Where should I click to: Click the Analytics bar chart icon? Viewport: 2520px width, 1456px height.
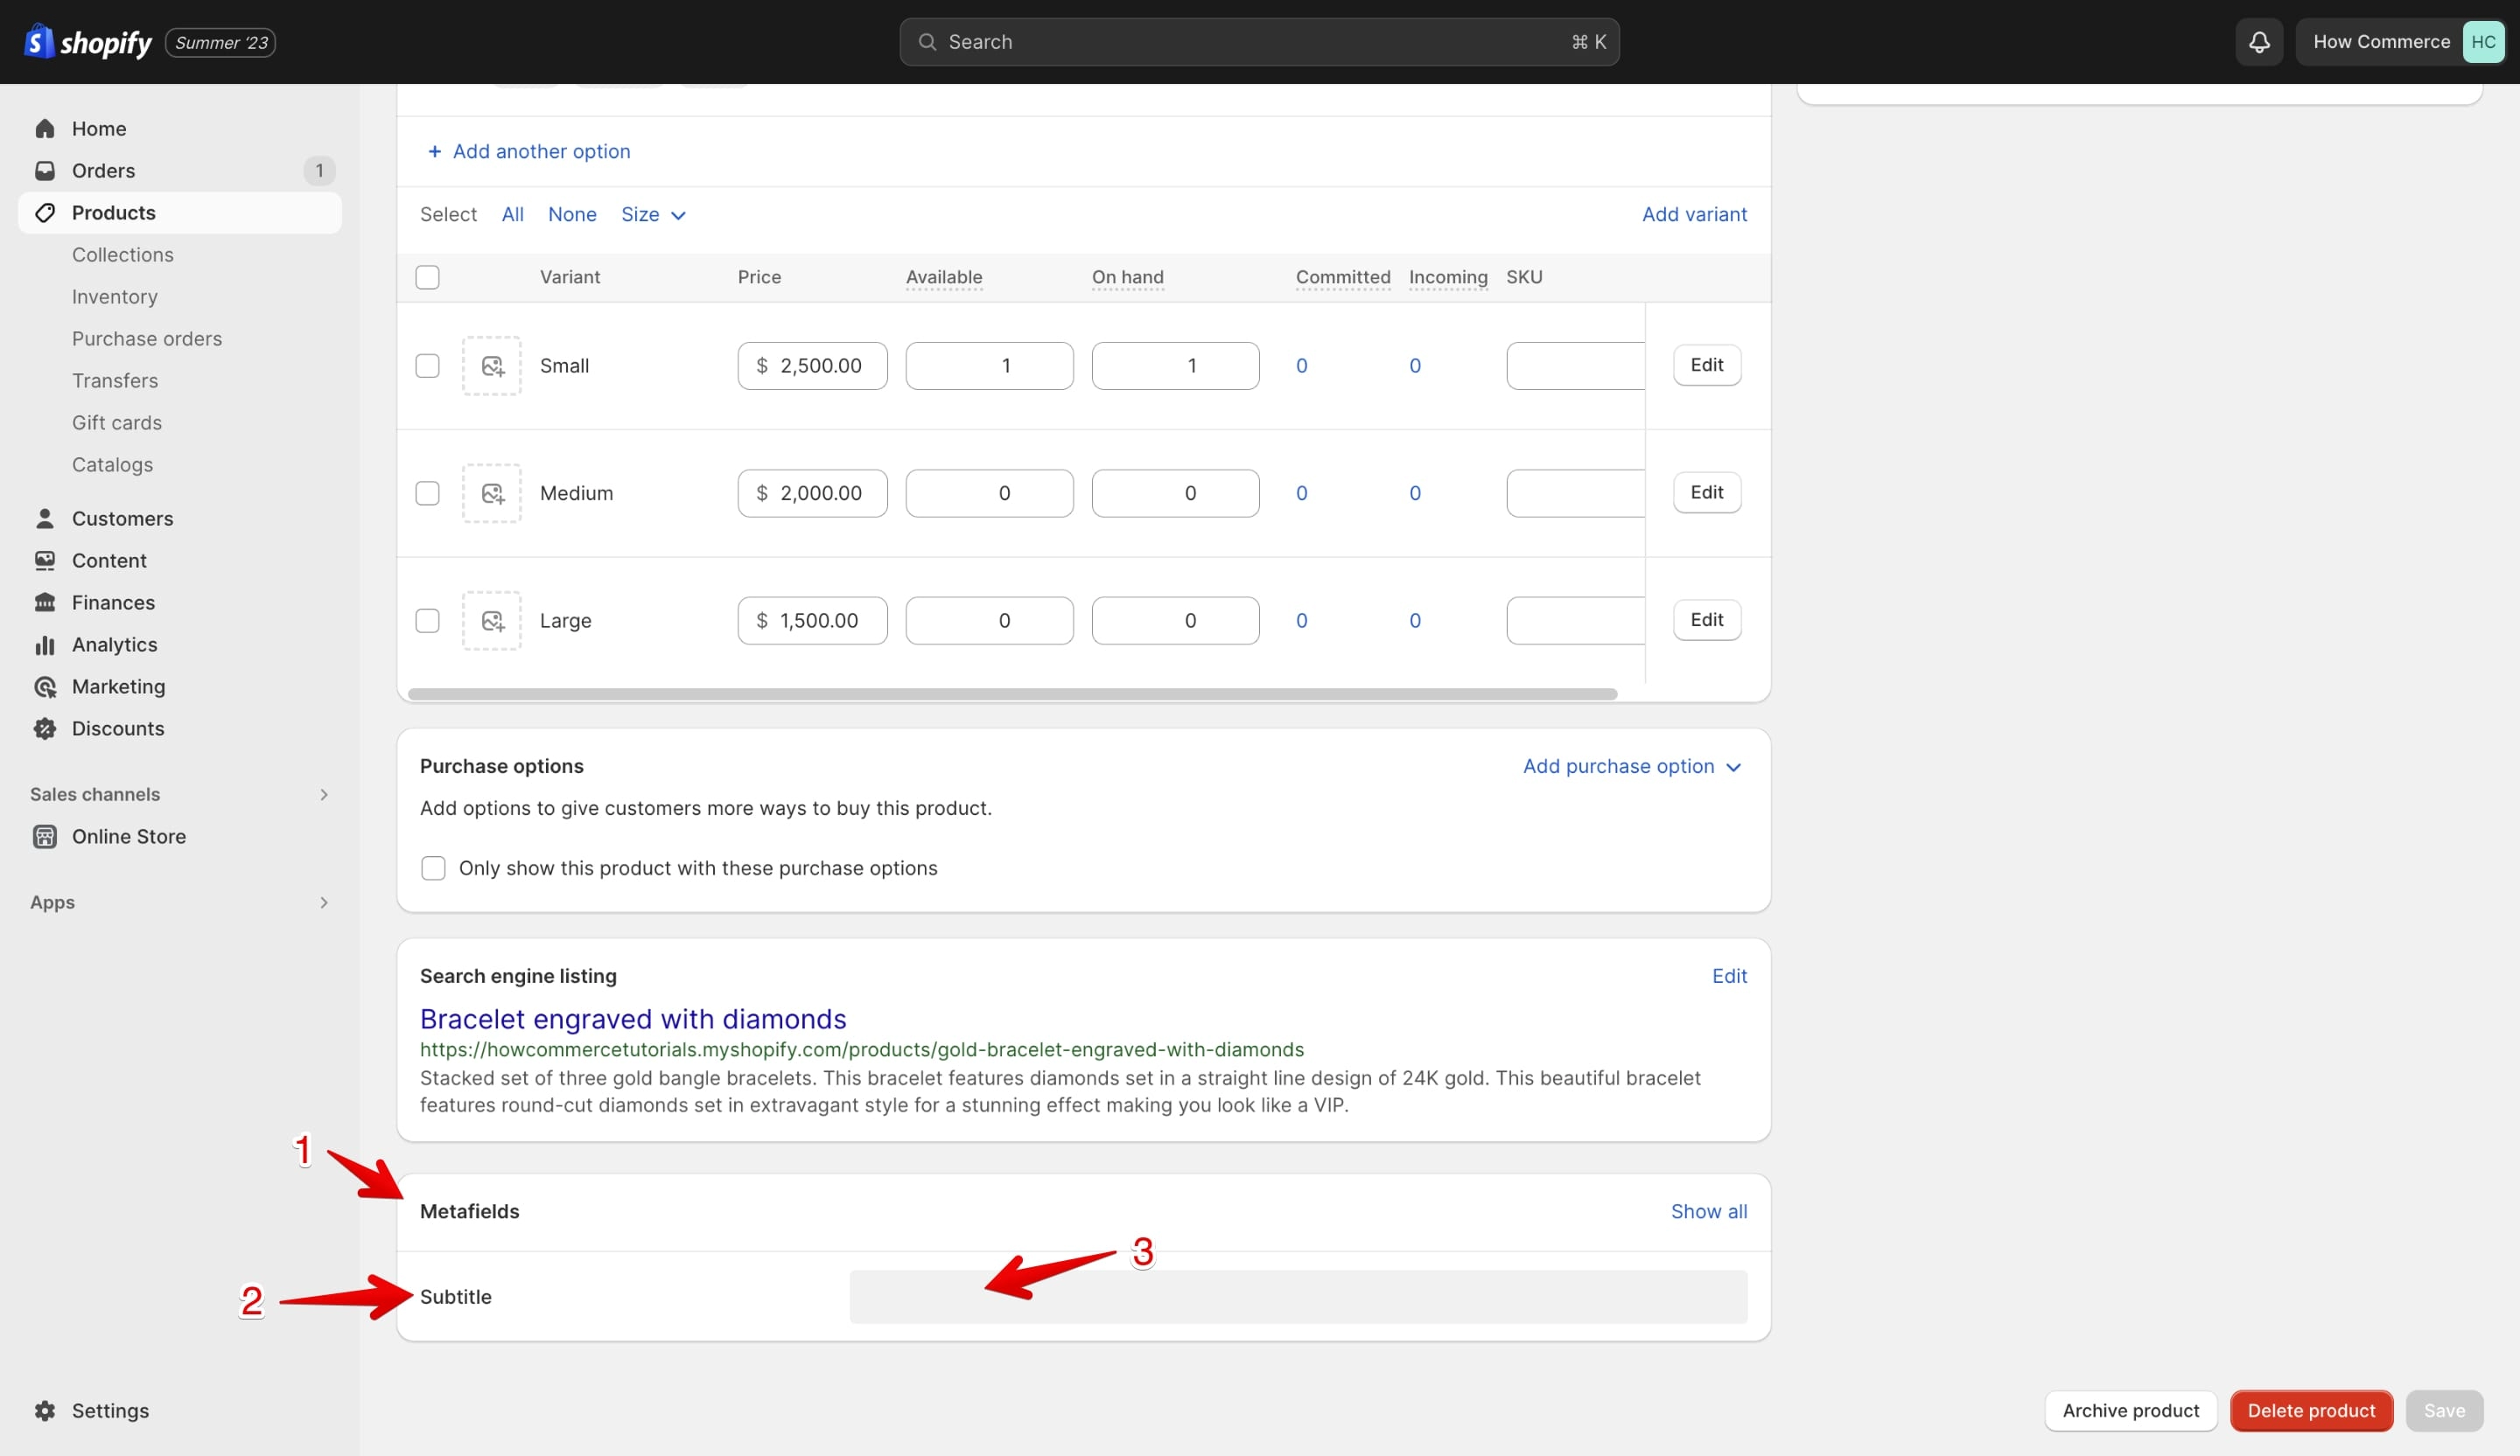click(x=45, y=644)
